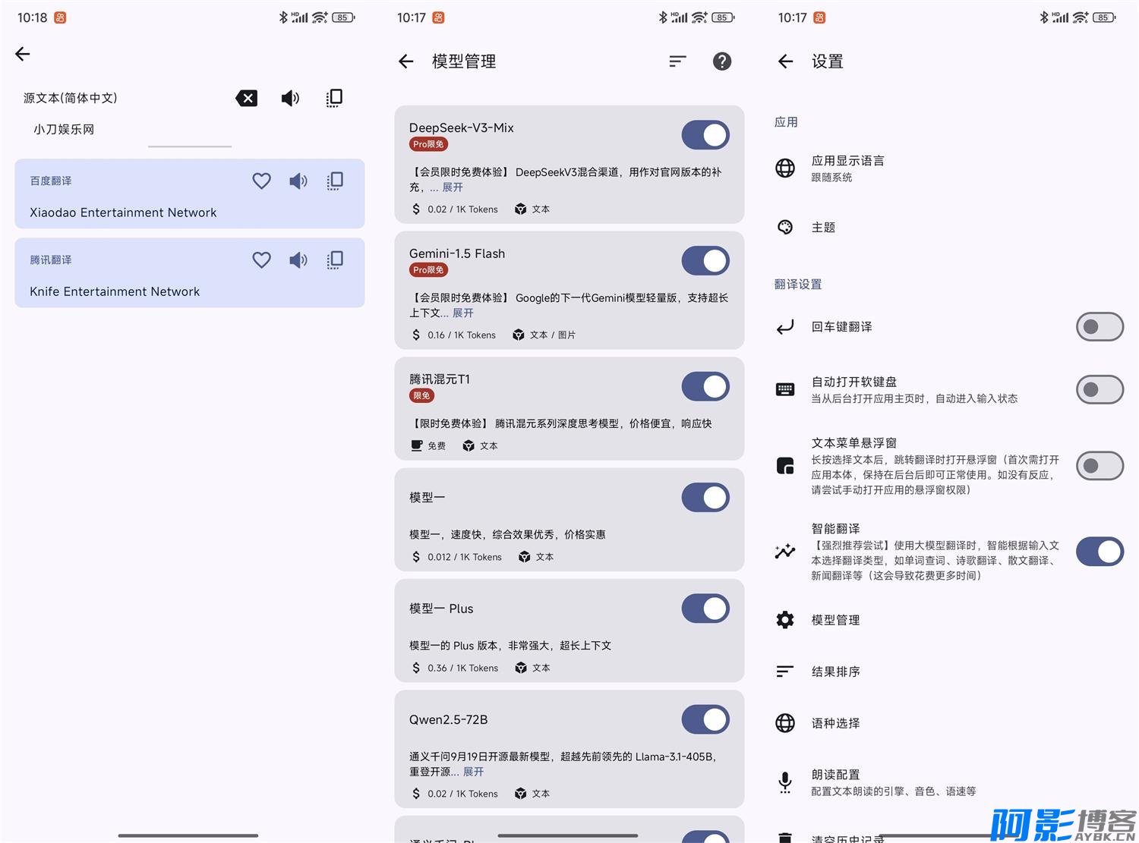Open 主题 setting
Image resolution: width=1139 pixels, height=843 pixels.
point(948,227)
